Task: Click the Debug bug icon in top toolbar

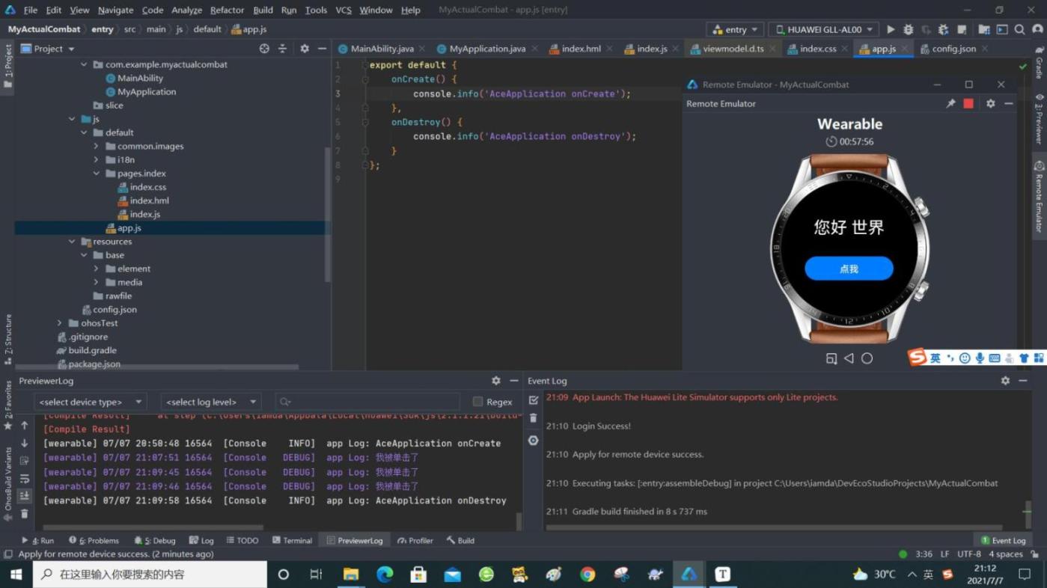Action: (909, 30)
